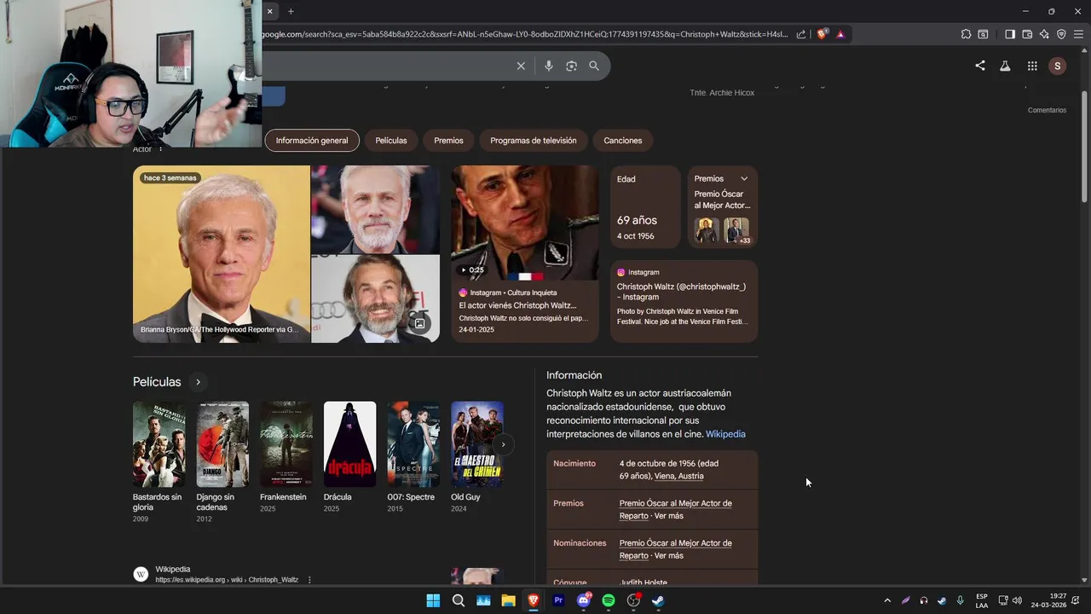Start voice search with microphone icon

tap(548, 66)
